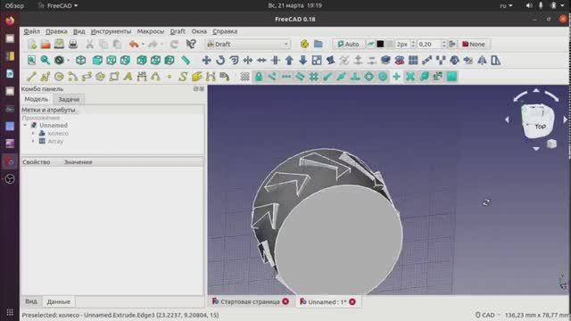This screenshot has width=571, height=321.
Task: Click the black line color swatch
Action: (380, 45)
